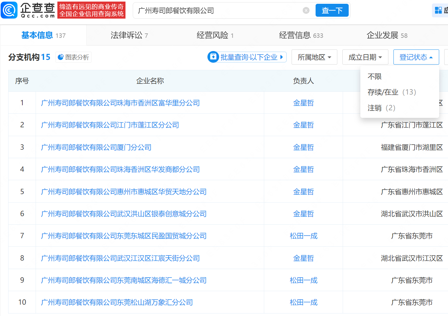Open 武汉江汉区江宸天街分公司 branch link

click(120, 258)
